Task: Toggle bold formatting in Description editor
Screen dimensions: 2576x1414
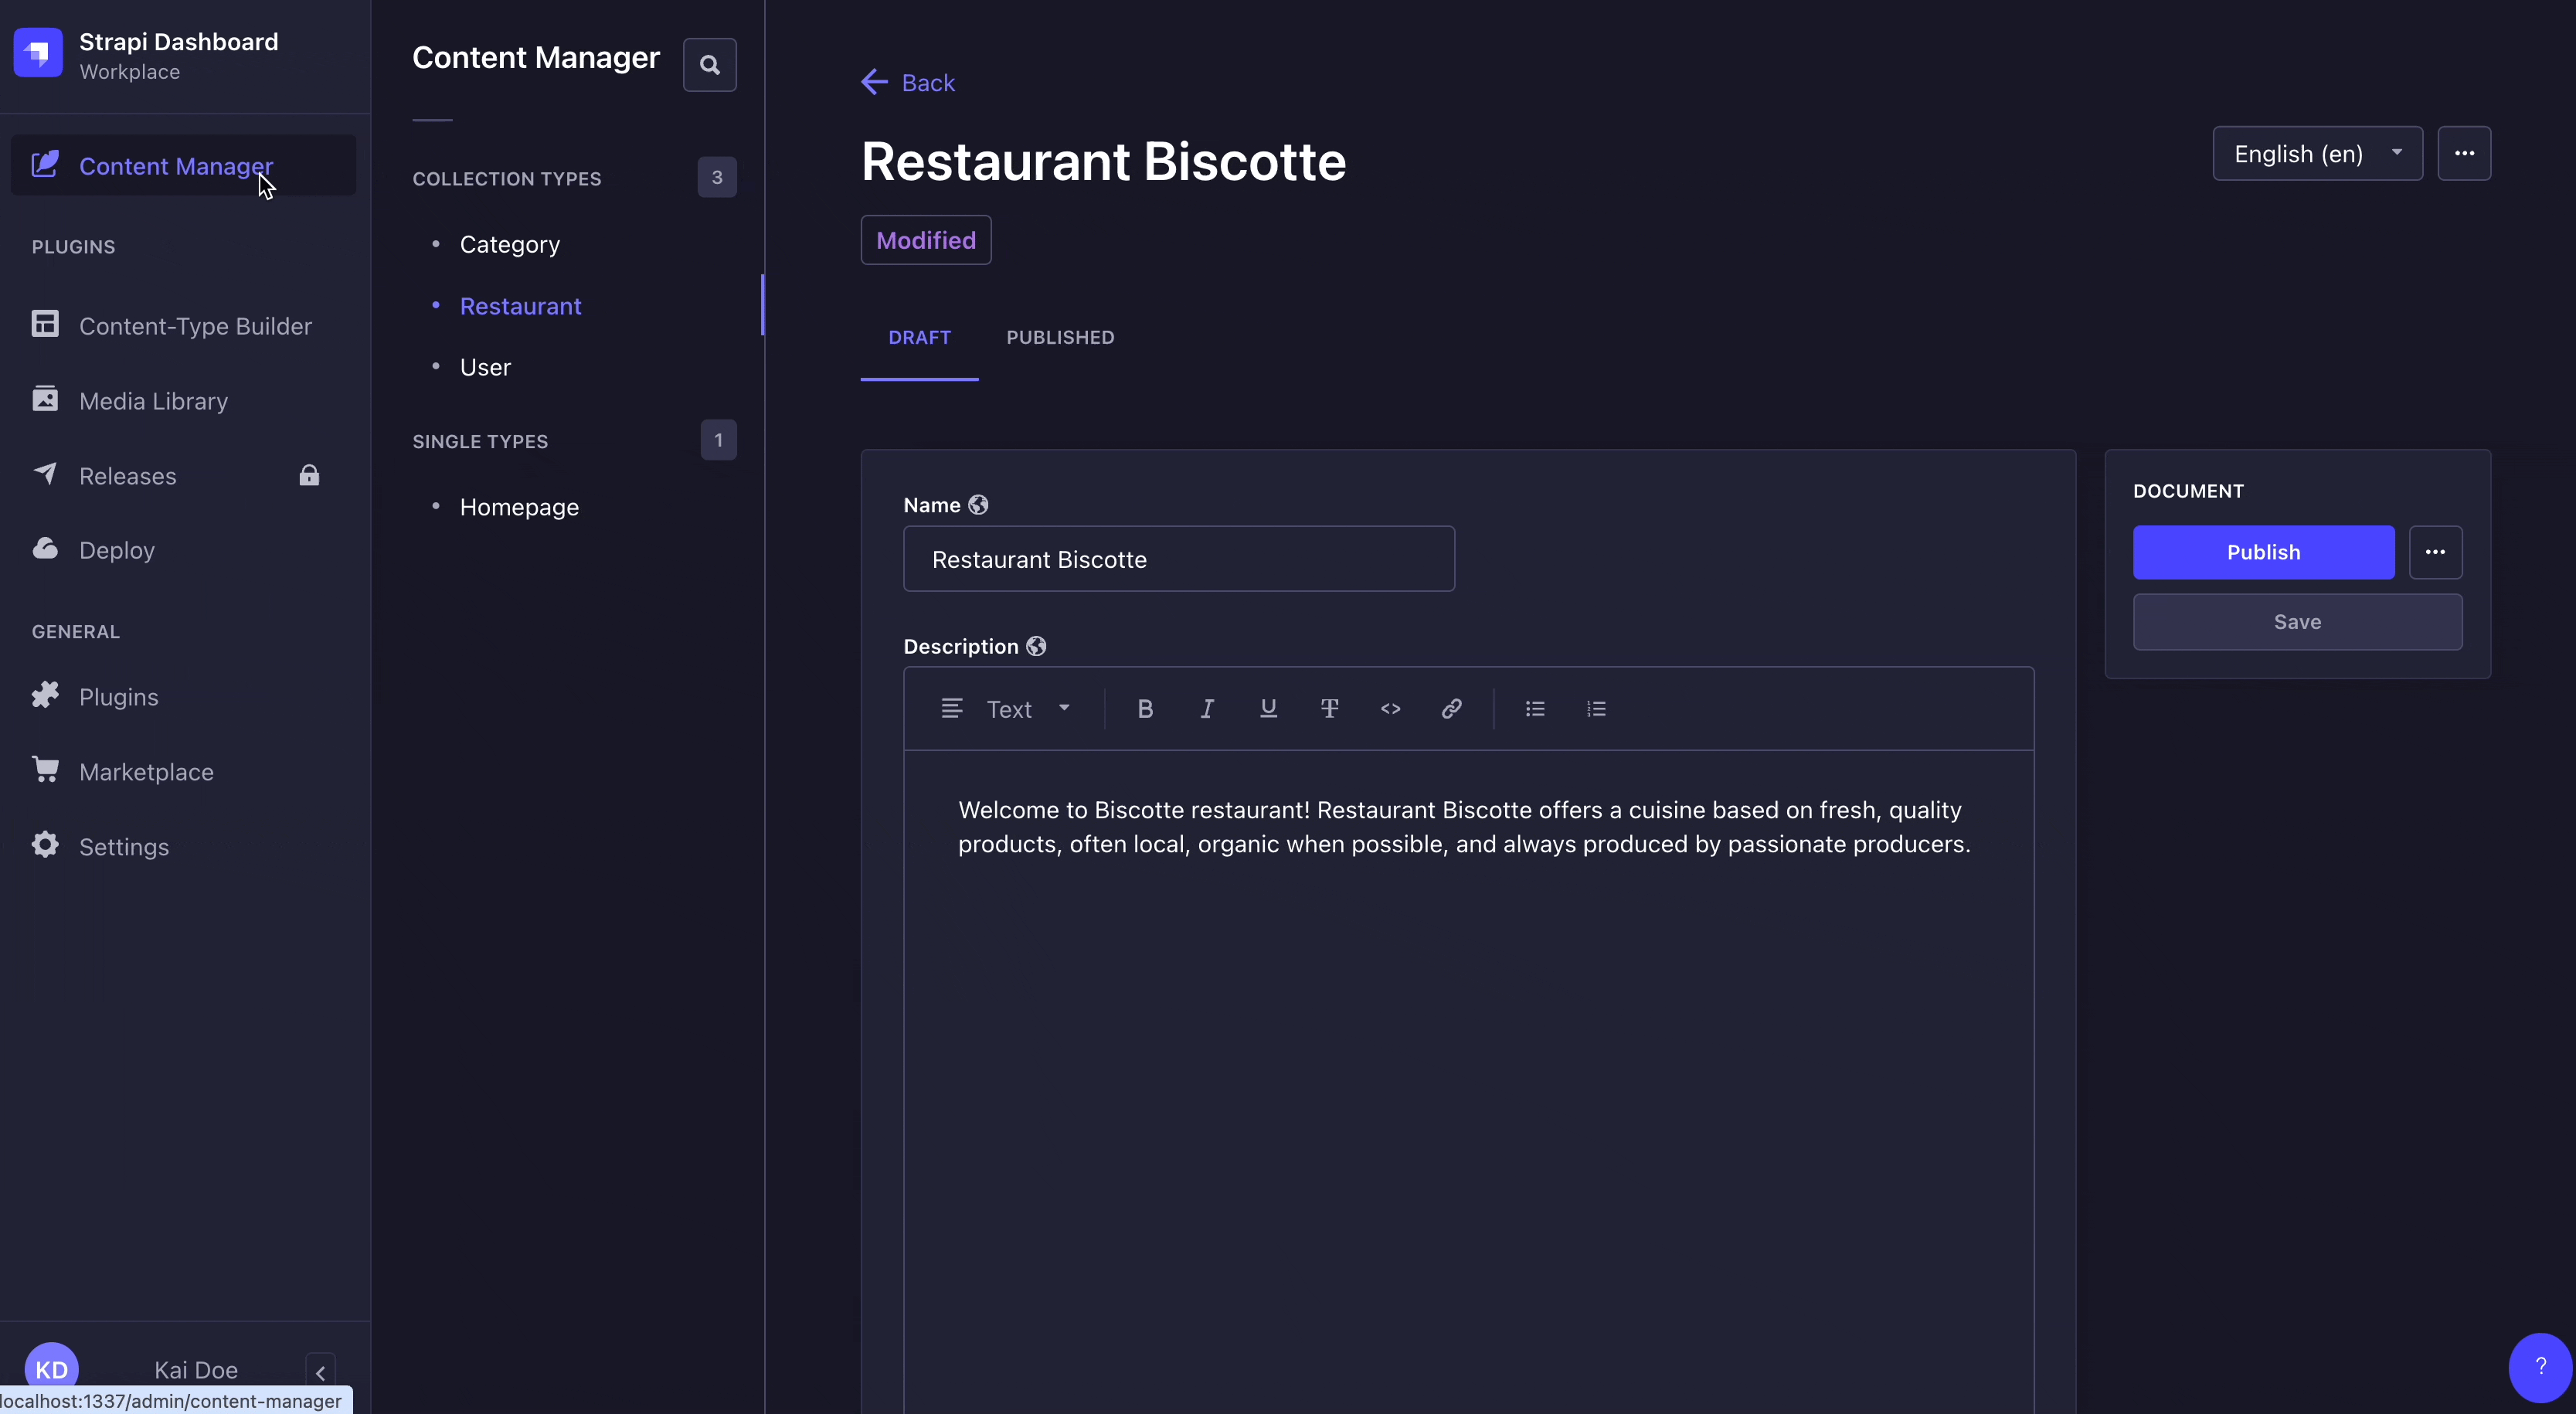Action: [x=1145, y=709]
